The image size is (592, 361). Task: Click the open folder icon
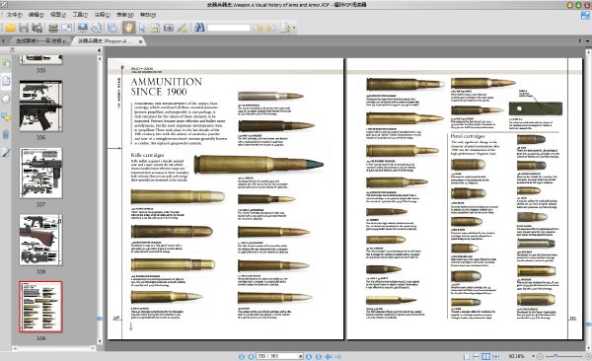10,28
